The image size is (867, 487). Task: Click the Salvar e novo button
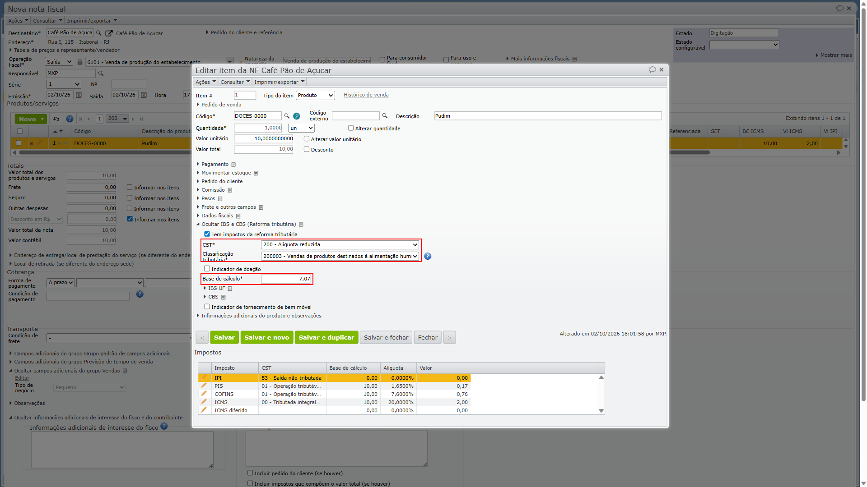click(x=267, y=337)
